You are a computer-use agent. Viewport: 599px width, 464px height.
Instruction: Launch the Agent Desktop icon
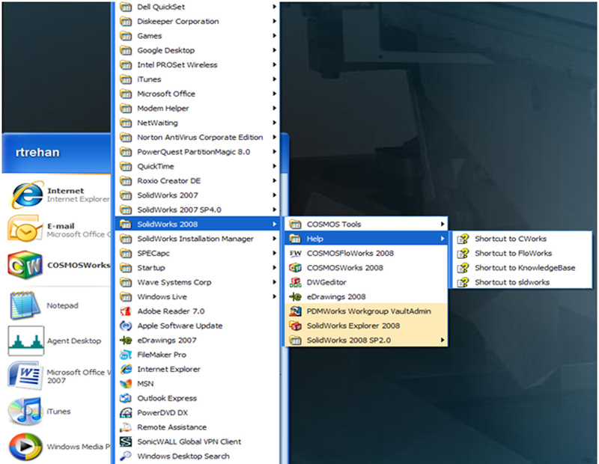click(x=25, y=341)
